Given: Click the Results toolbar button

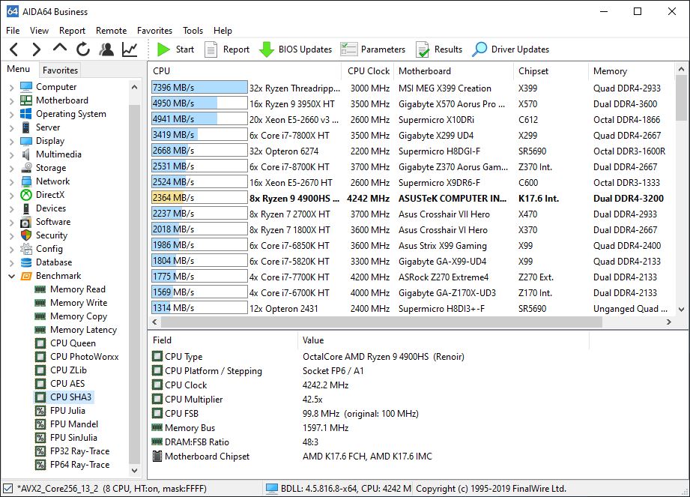Looking at the screenshot, I should click(439, 49).
